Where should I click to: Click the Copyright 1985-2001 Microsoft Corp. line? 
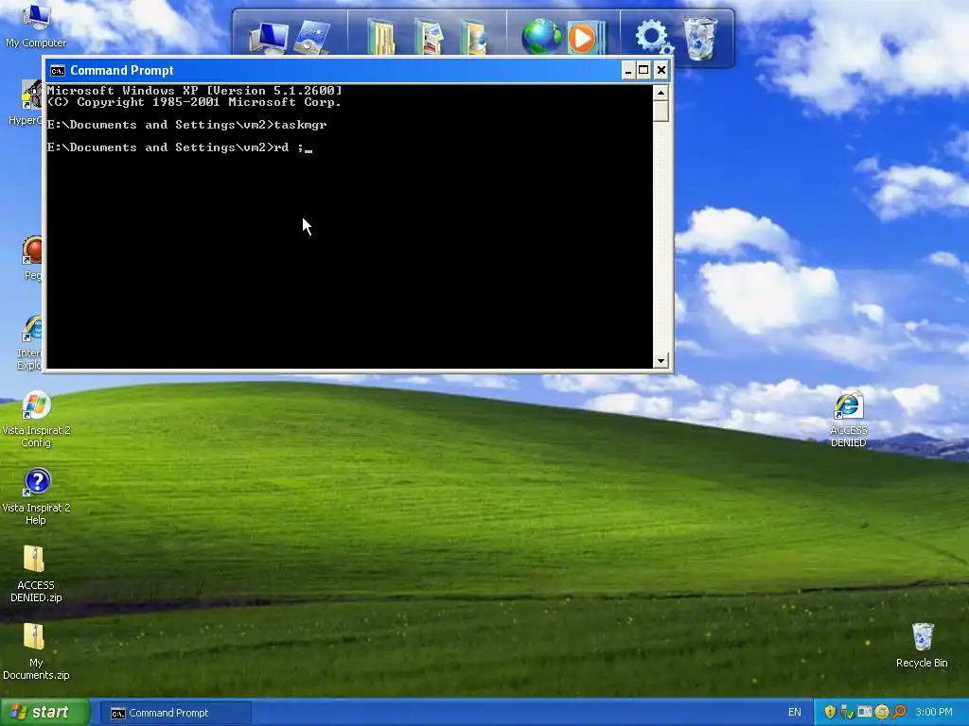194,102
